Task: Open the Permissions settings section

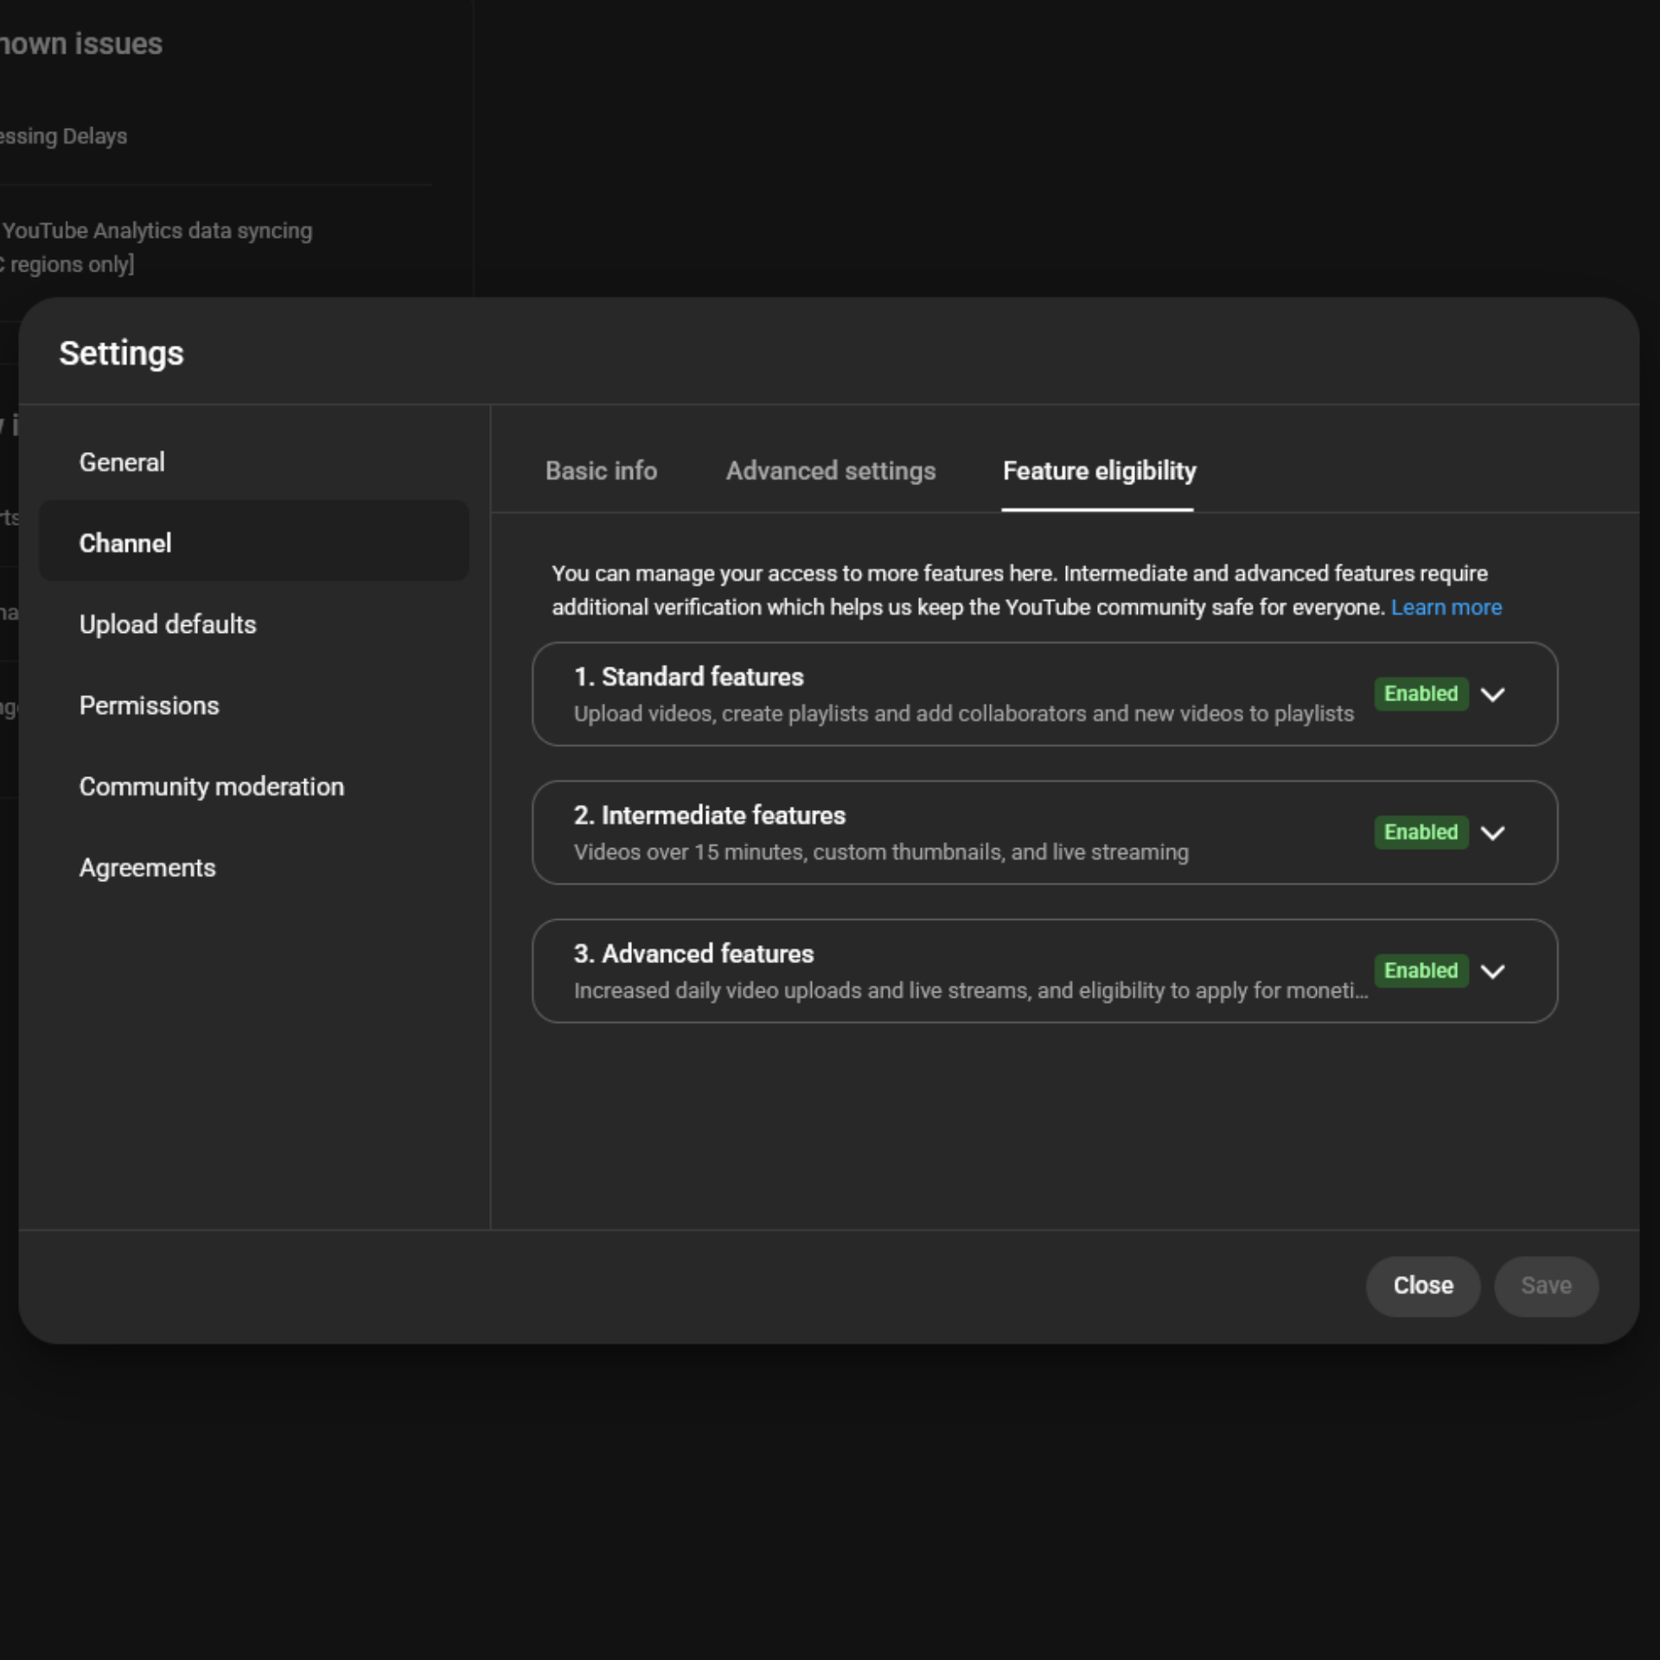Action: pos(149,705)
